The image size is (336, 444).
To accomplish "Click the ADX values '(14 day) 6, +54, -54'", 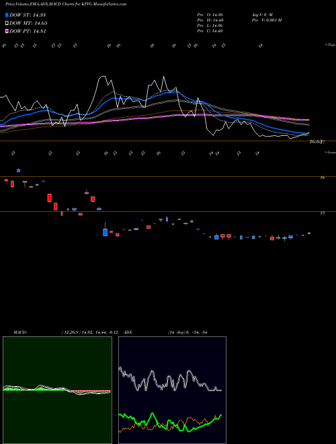I will [187, 332].
